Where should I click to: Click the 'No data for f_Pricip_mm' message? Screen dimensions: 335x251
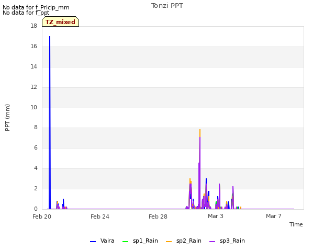pyautogui.click(x=36, y=7)
